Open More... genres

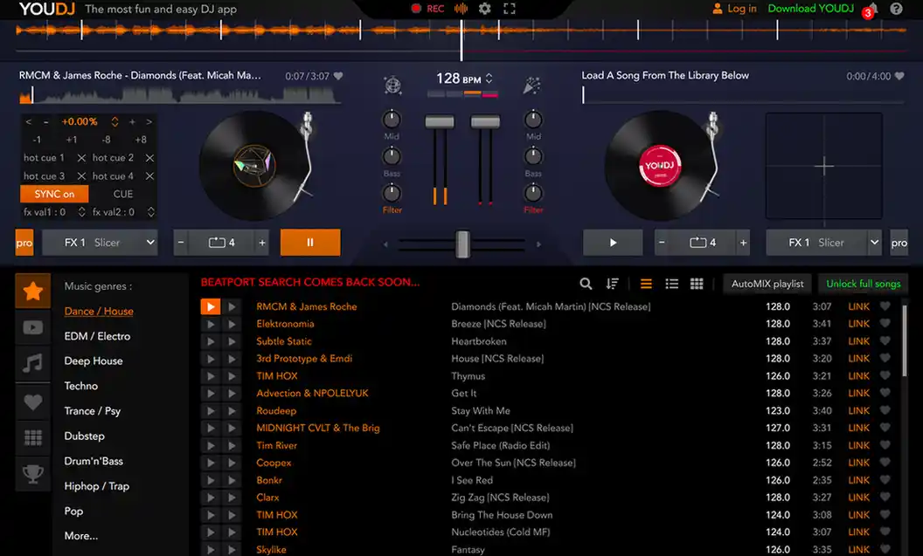coord(80,536)
